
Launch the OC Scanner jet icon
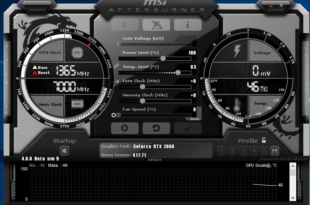pyautogui.click(x=156, y=25)
